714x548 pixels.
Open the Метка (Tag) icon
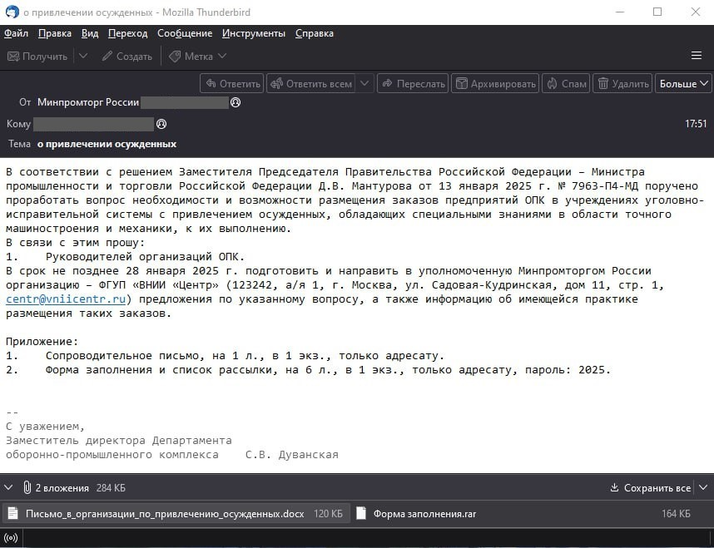(x=173, y=56)
